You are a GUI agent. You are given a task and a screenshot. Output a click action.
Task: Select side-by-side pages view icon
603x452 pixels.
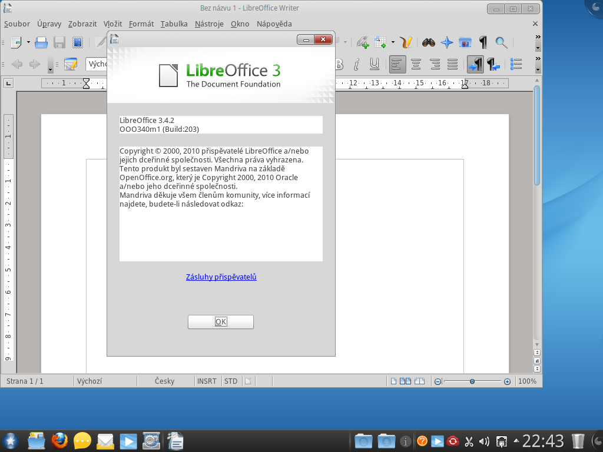405,381
